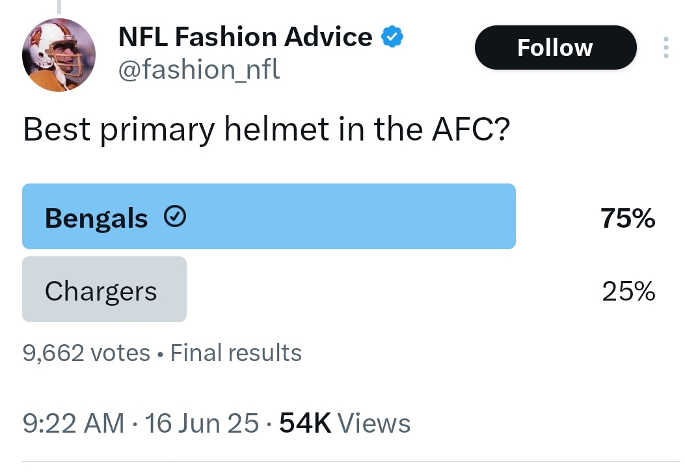Click the tweet text about AFC helmets
Image resolution: width=685 pixels, height=473 pixels.
267,129
